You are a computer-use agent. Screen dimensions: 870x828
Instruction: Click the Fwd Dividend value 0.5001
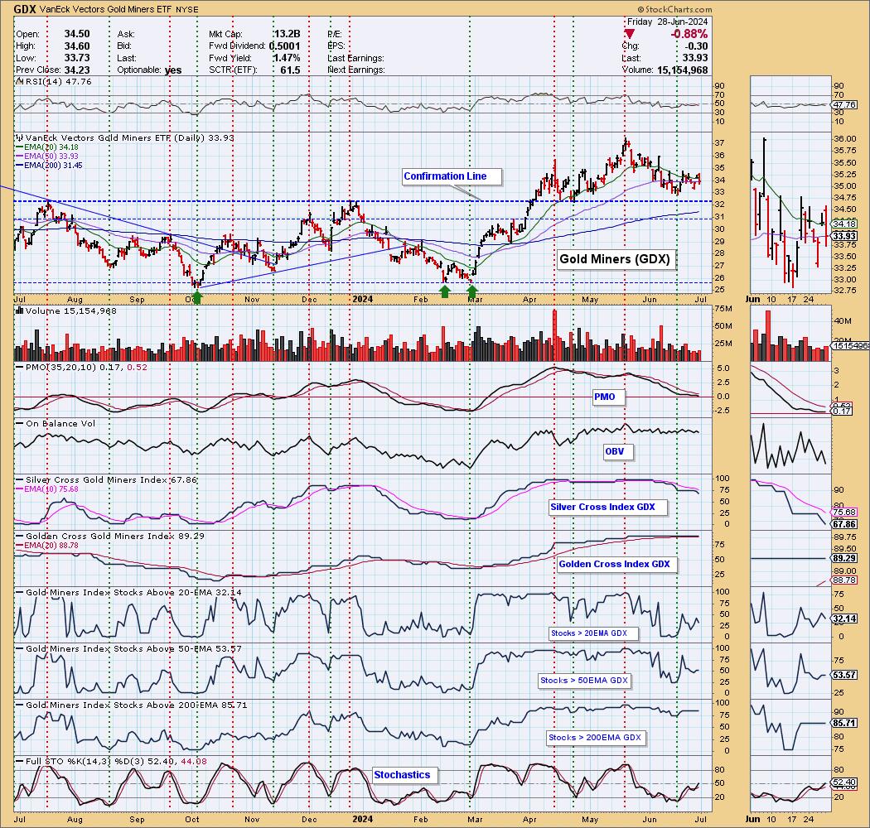point(285,46)
